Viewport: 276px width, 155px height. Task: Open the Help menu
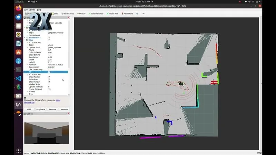click(39, 10)
